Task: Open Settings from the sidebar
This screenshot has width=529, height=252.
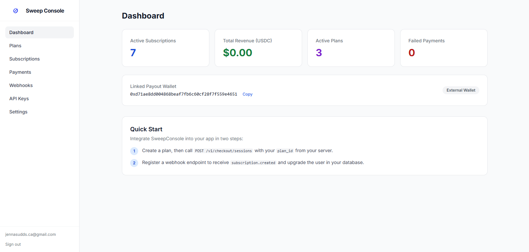Action: (x=39, y=112)
